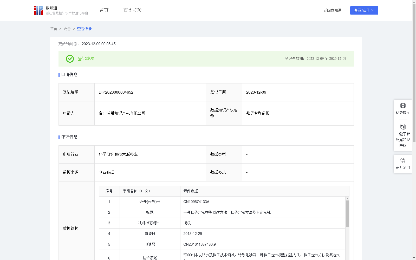Click the page scrollbar down arrow
This screenshot has width=416, height=260.
click(414, 258)
